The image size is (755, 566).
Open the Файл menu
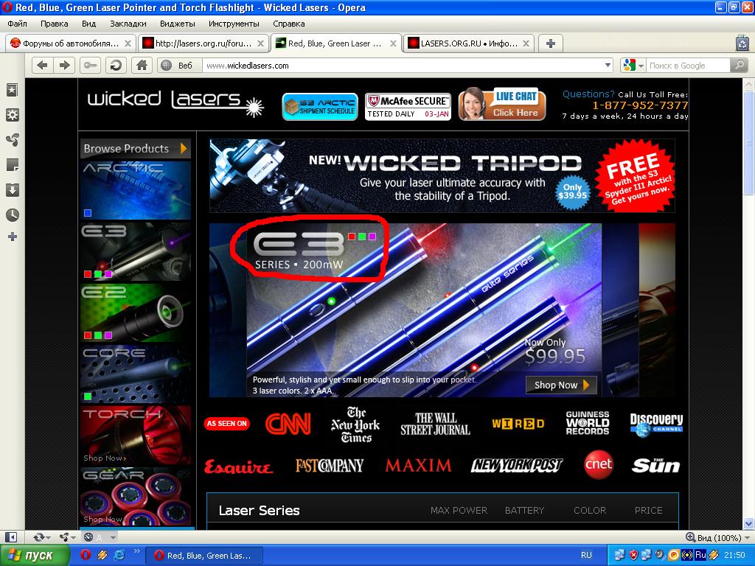point(17,24)
